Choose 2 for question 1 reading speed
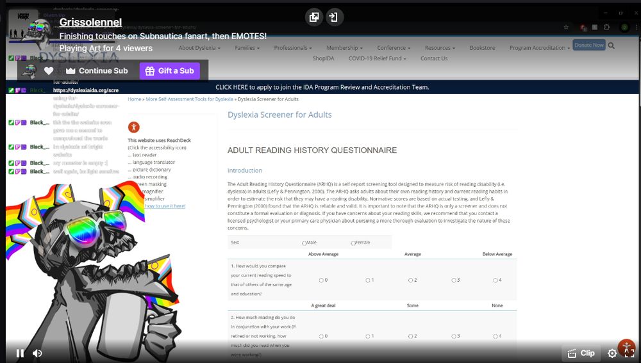Viewport: 641px width, 363px height. 410,280
